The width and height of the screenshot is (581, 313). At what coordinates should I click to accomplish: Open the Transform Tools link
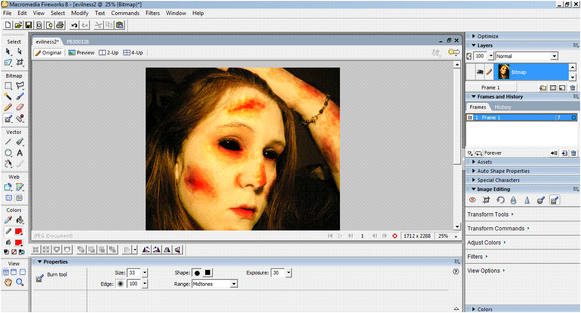[x=490, y=215]
